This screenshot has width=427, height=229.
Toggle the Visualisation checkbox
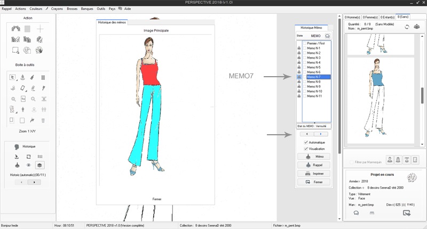coord(305,149)
